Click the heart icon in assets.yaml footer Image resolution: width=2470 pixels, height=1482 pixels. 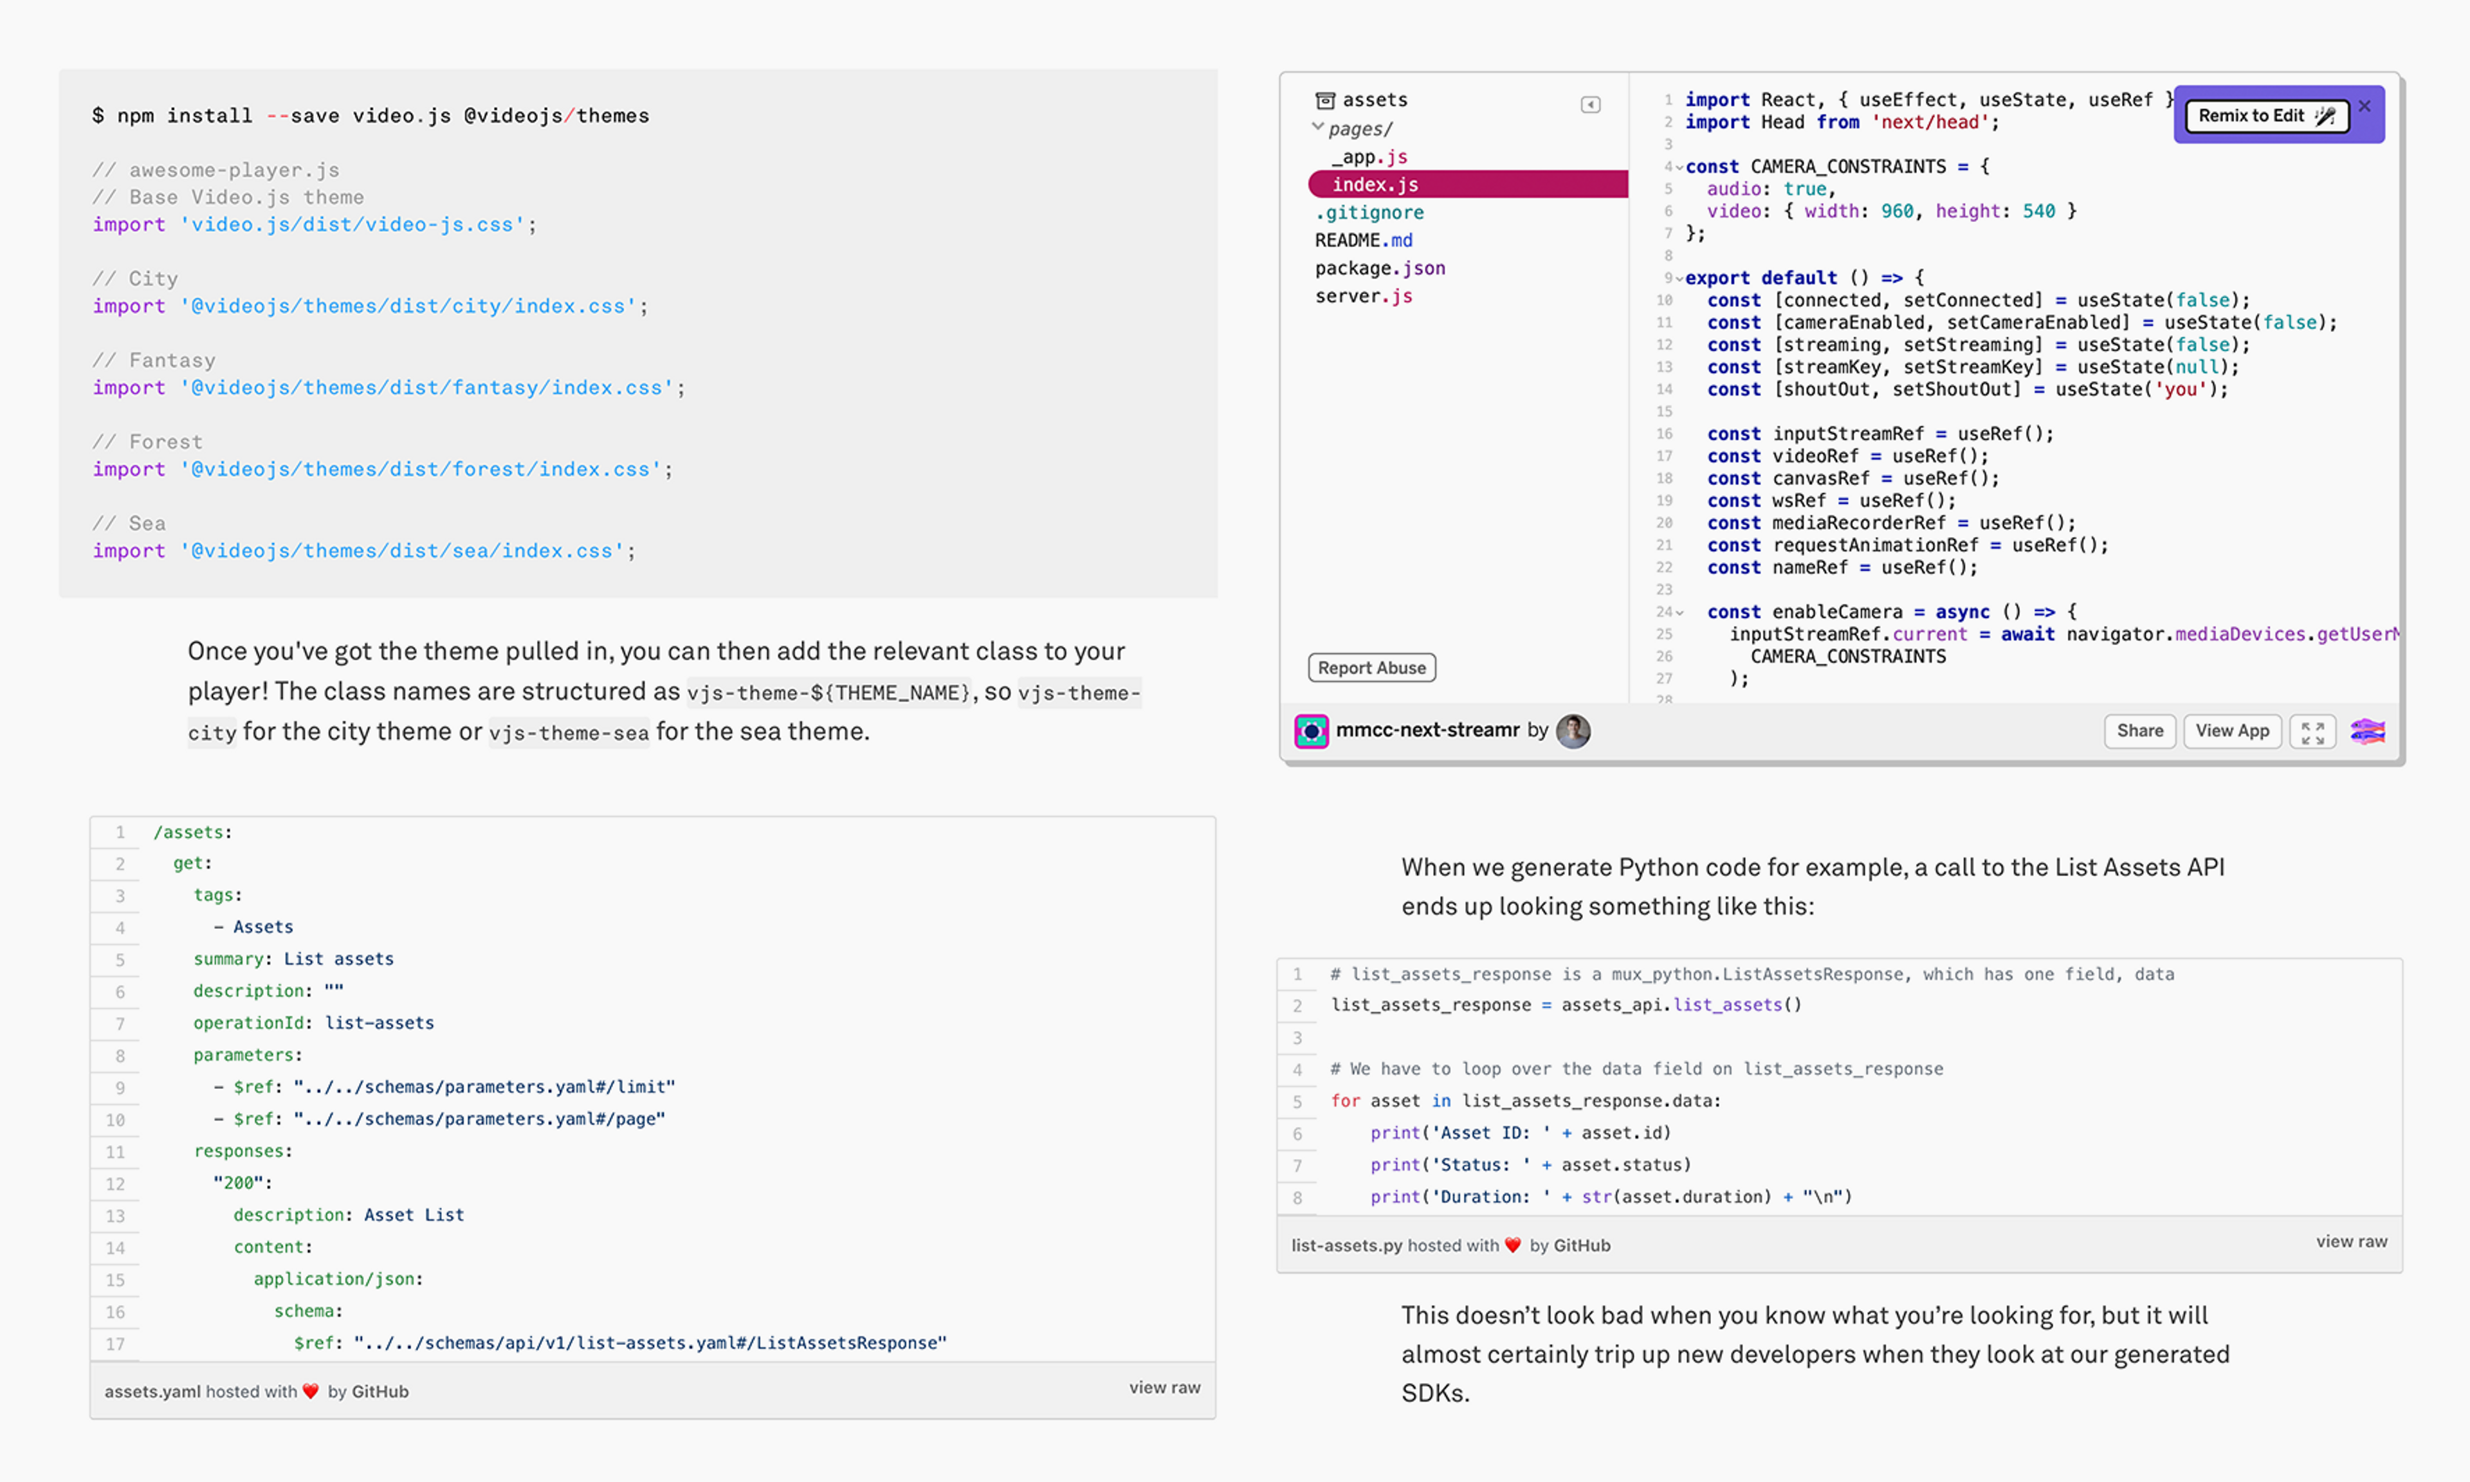311,1391
